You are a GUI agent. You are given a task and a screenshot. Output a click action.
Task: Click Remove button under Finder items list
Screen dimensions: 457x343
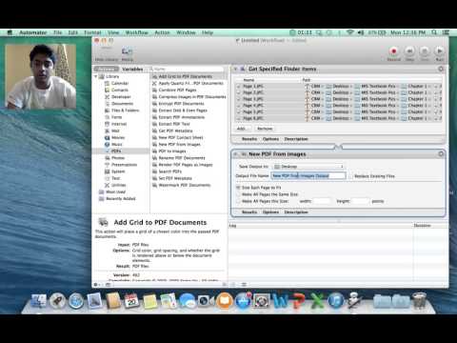click(265, 129)
